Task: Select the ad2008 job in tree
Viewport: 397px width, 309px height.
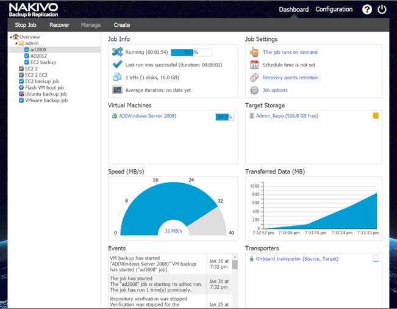Action: [54, 49]
